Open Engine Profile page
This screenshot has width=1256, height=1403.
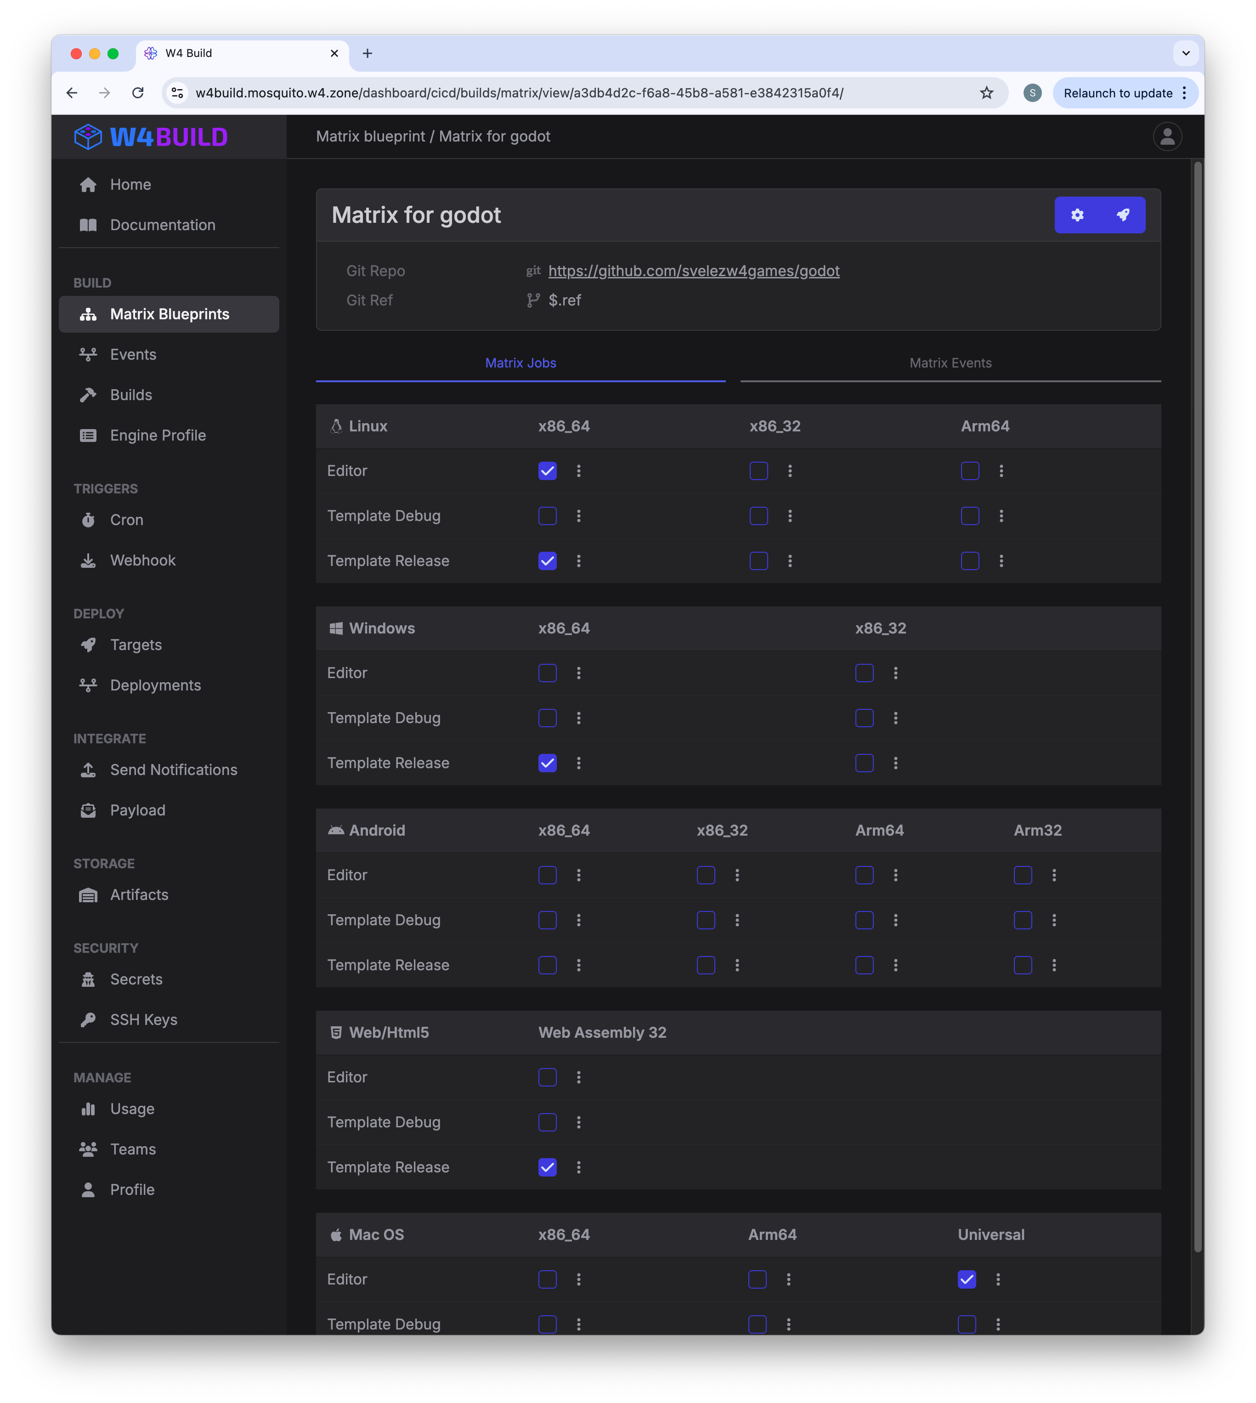[169, 436]
